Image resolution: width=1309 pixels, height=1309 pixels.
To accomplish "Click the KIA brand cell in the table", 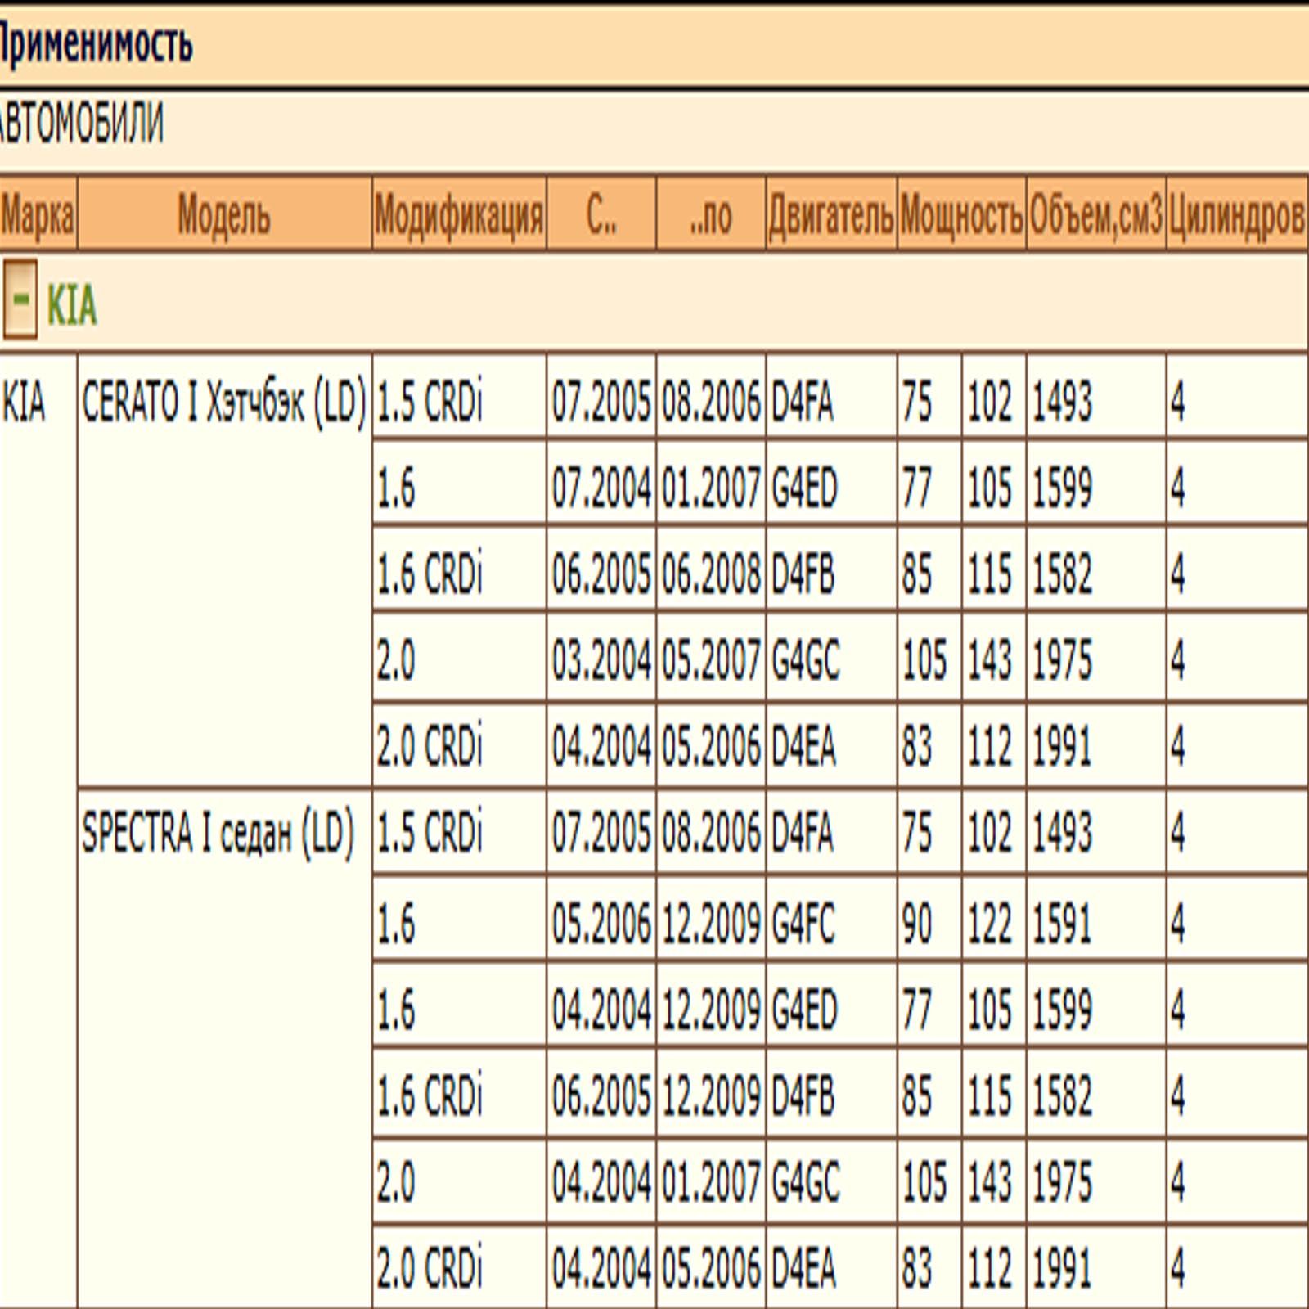I will click(x=24, y=402).
